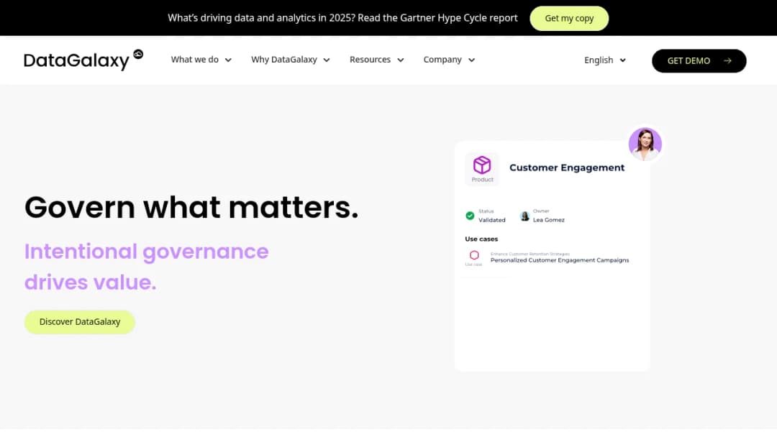Expand the Company chevron

472,60
